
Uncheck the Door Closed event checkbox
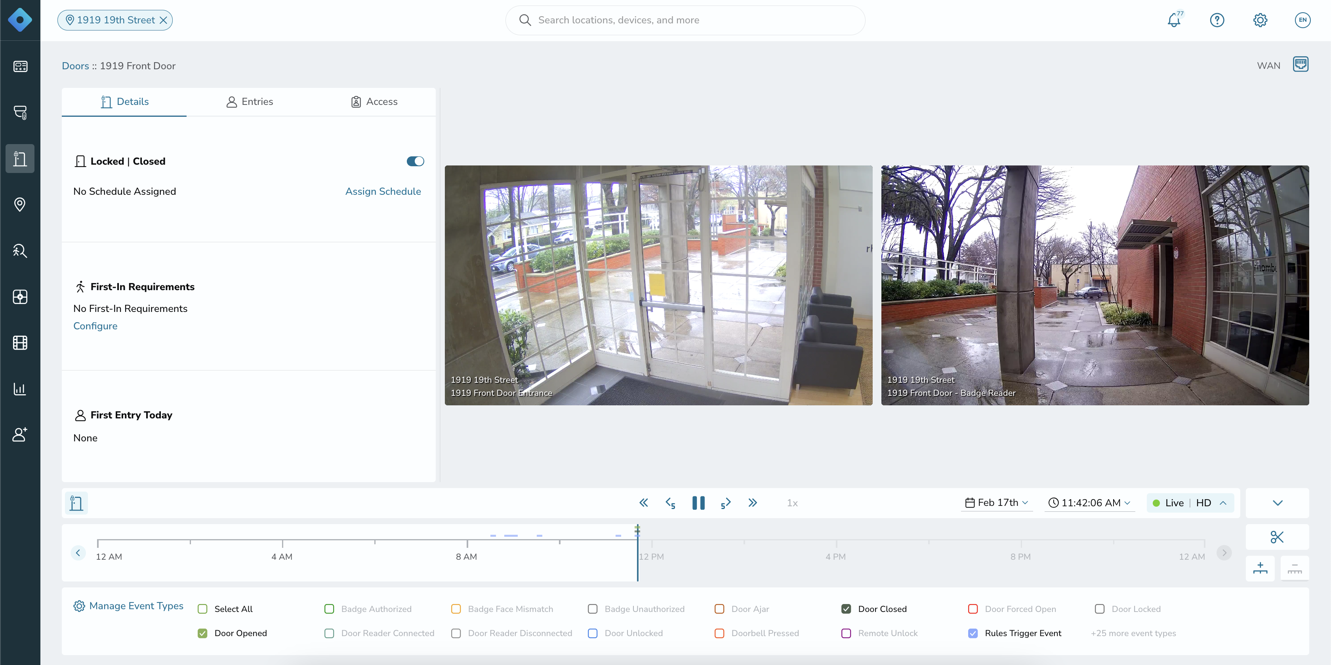(x=846, y=609)
